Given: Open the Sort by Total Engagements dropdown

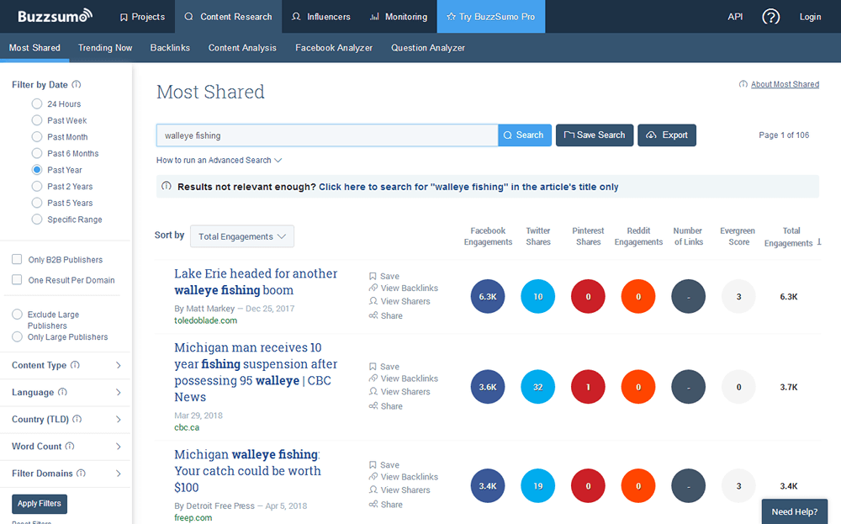Looking at the screenshot, I should 242,236.
